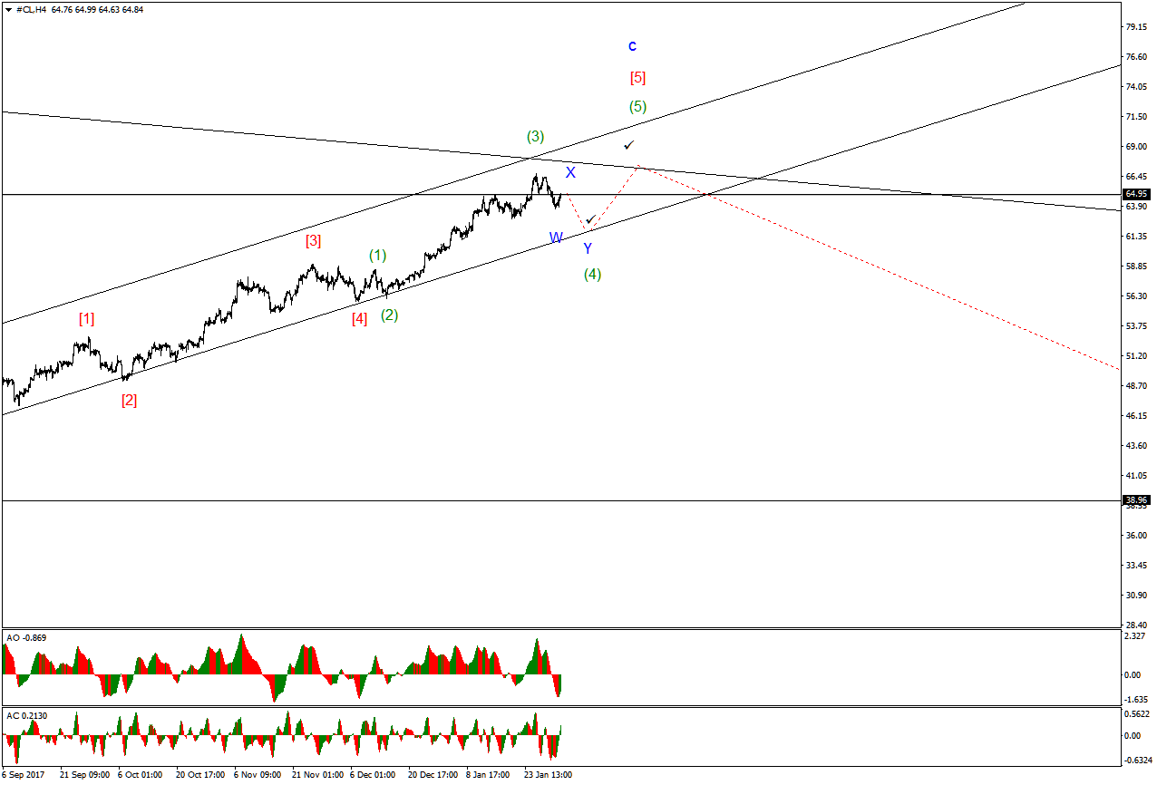Click the 6 Dec 01:00 time label
The width and height of the screenshot is (1157, 785).
pyautogui.click(x=373, y=775)
